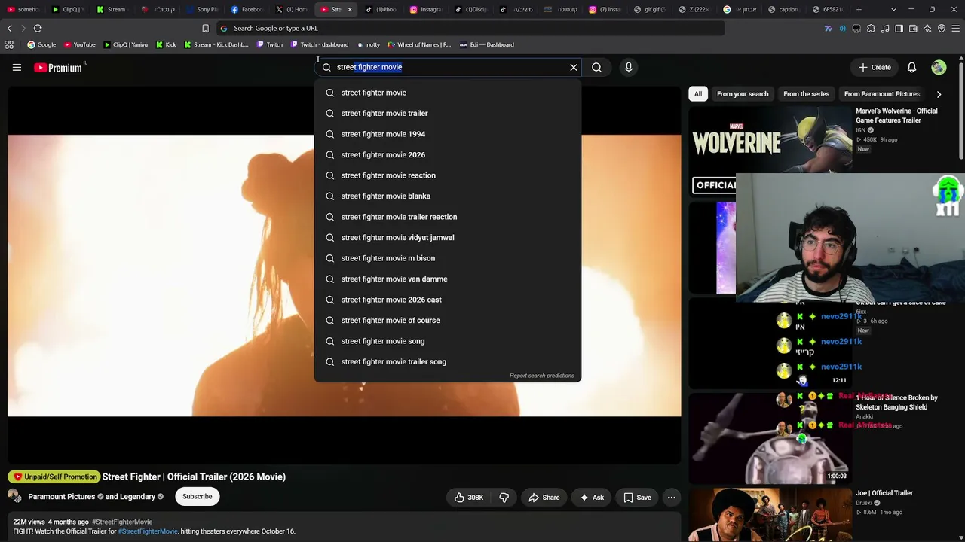Open the "Edii — Dashboard" bookmark
This screenshot has height=542, width=965.
coord(486,44)
